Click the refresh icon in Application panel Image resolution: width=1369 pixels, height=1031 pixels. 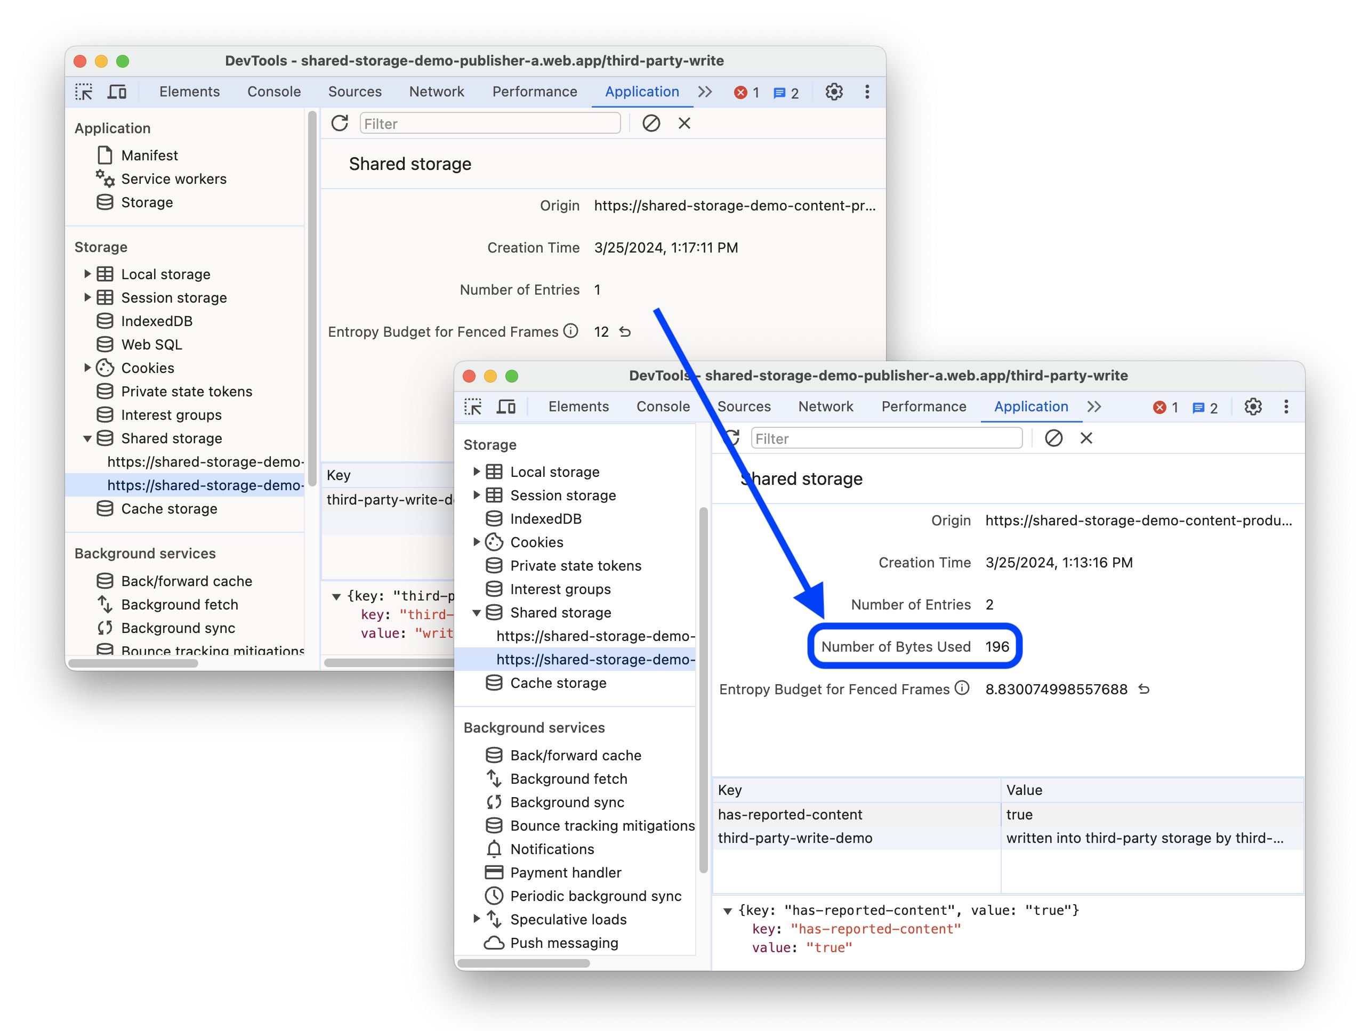pos(340,123)
